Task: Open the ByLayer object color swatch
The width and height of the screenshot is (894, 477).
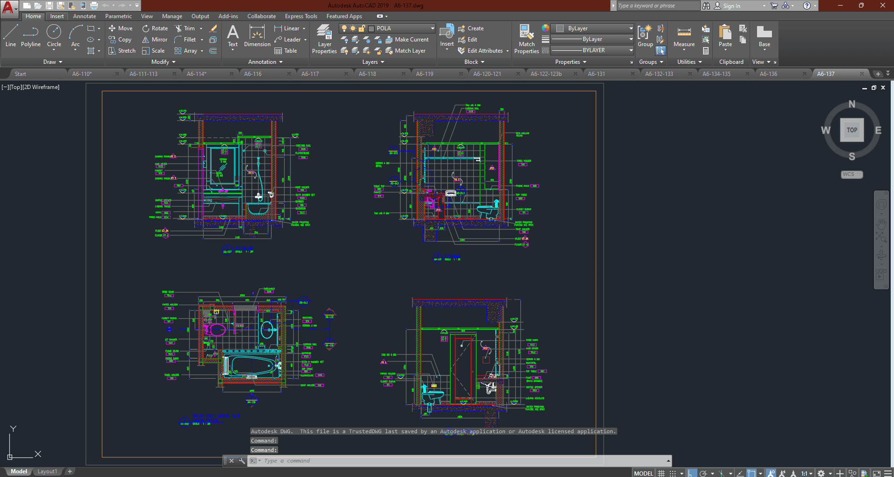Action: coord(560,28)
